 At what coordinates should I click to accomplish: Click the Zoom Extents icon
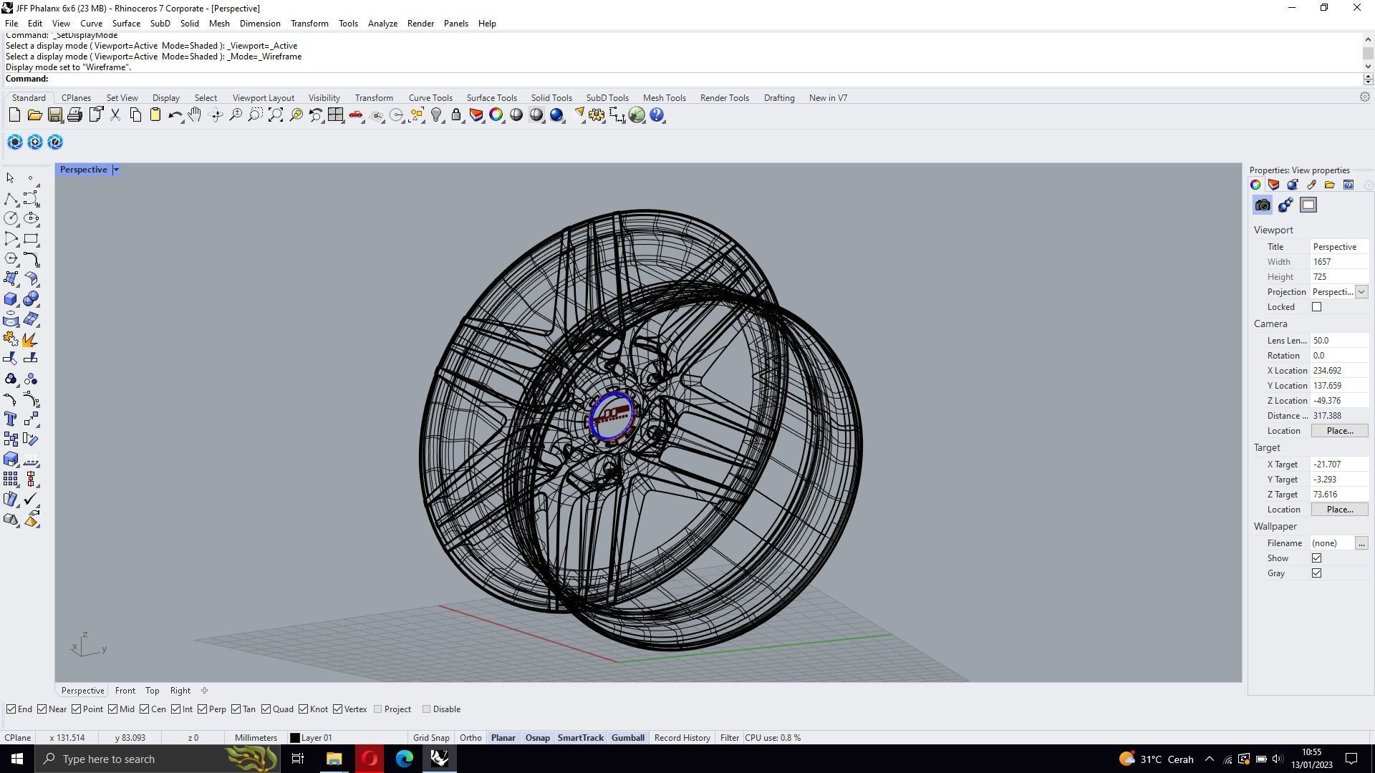(x=276, y=115)
